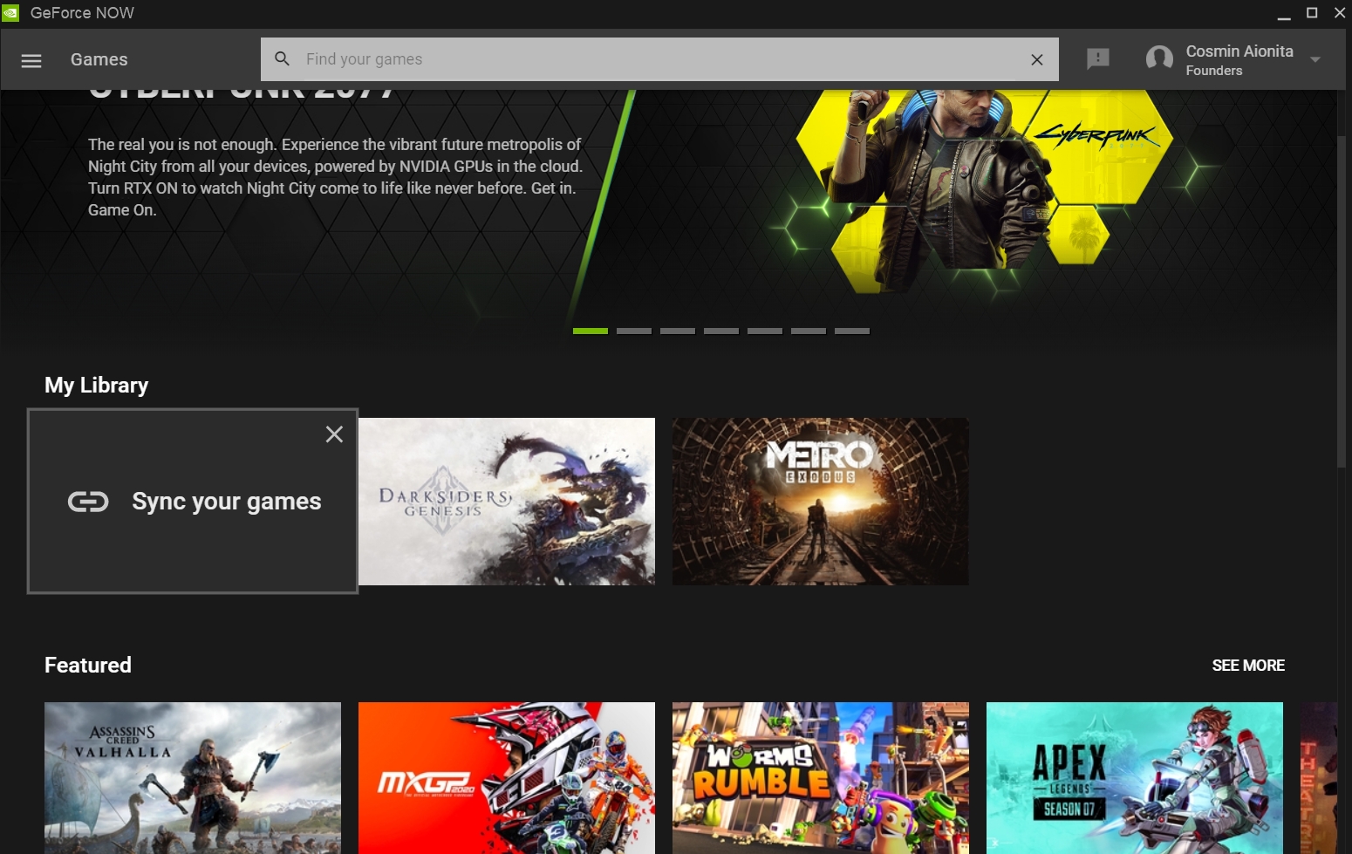Dismiss the Sync your games card
This screenshot has height=854, width=1352.
click(x=334, y=434)
